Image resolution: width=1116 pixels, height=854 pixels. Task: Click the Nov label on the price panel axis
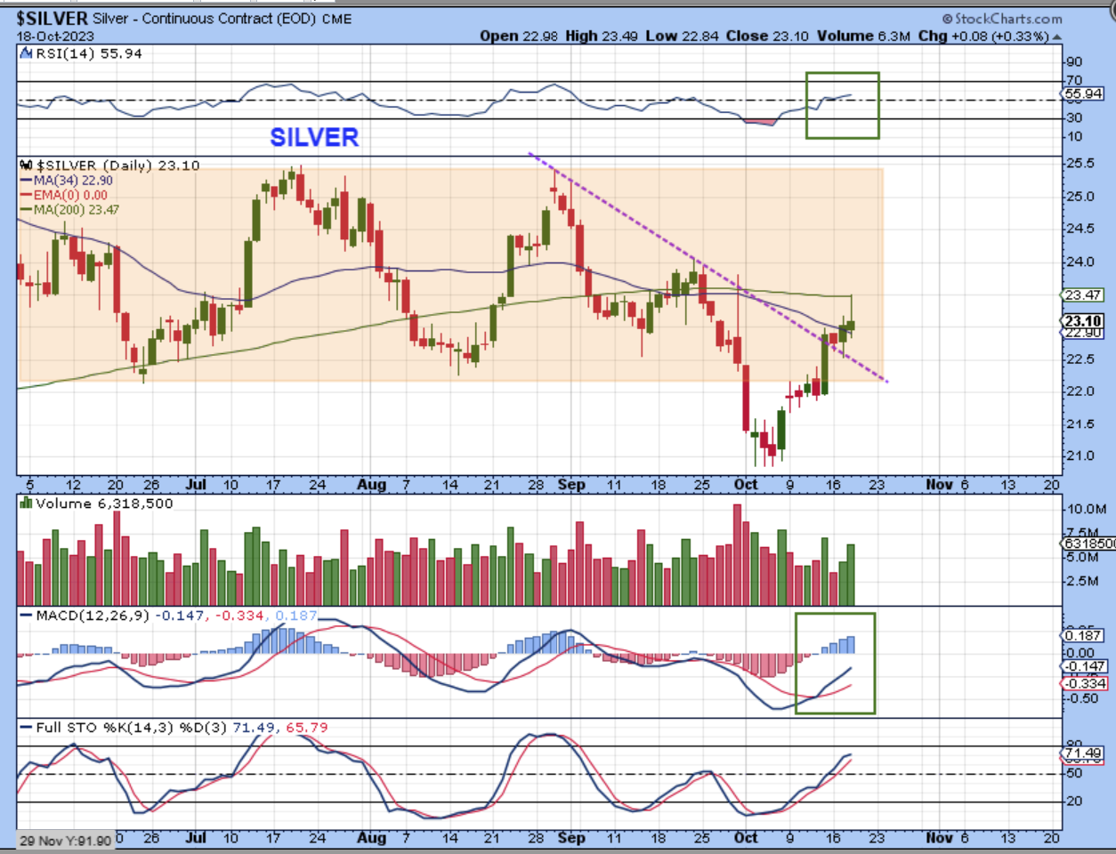click(939, 485)
